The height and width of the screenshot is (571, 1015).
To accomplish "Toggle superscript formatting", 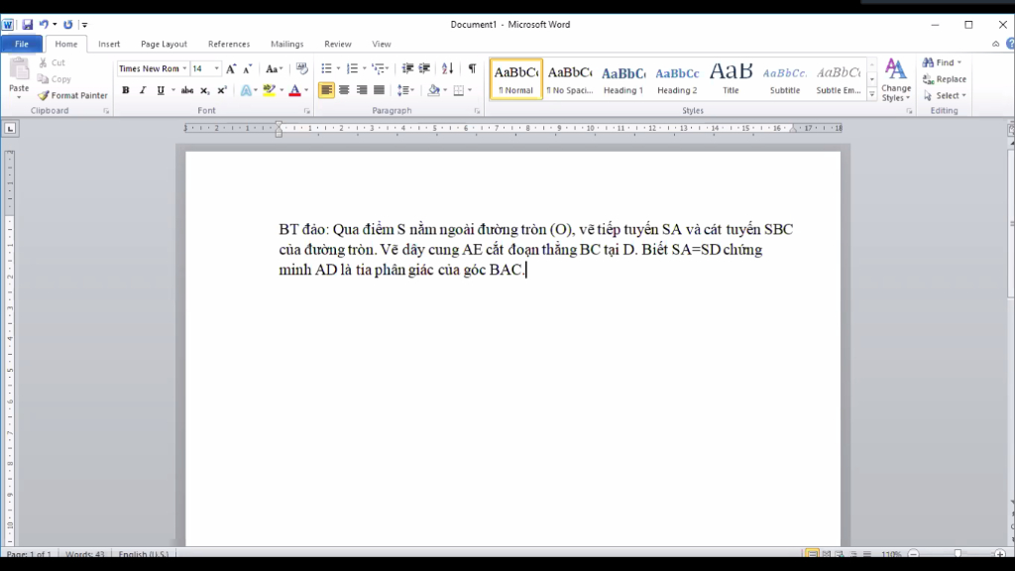I will 221,90.
